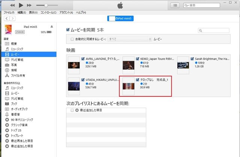This screenshot has width=240, height=157.
Task: Select the 1.26 GB size text
Action: (199, 66)
